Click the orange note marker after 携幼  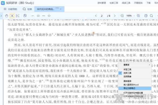[93, 33]
